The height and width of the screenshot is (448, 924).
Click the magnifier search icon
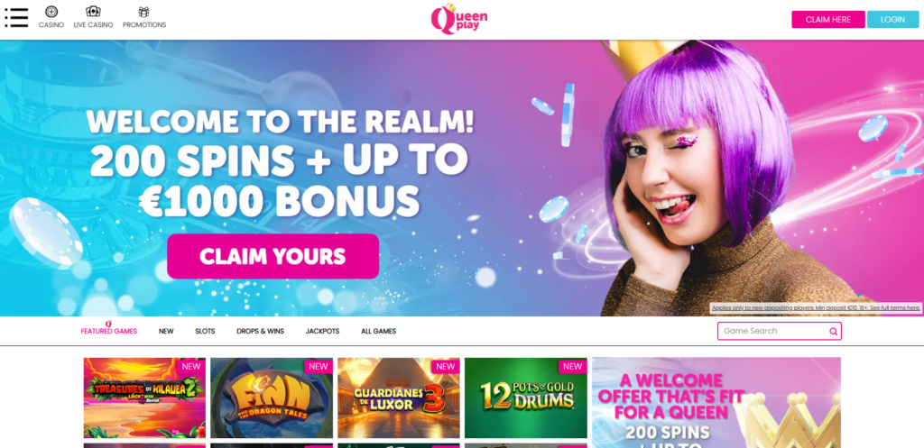pos(833,332)
